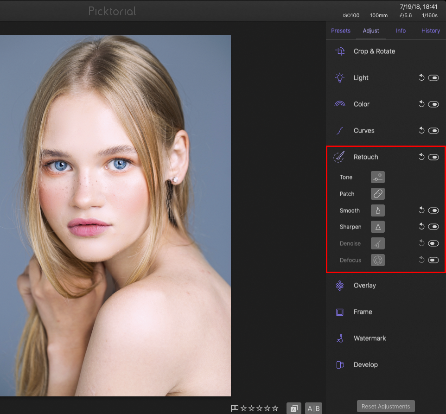Click the Denoise tool icon

point(377,243)
